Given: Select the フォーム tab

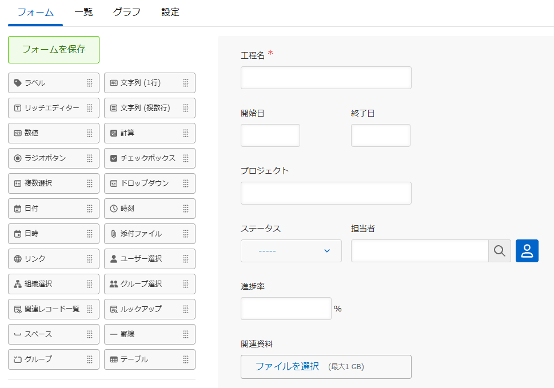Looking at the screenshot, I should coord(35,13).
